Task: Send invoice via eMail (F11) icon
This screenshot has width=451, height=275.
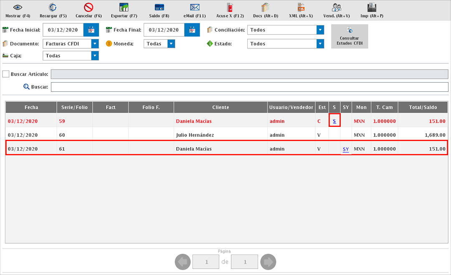Action: click(195, 8)
